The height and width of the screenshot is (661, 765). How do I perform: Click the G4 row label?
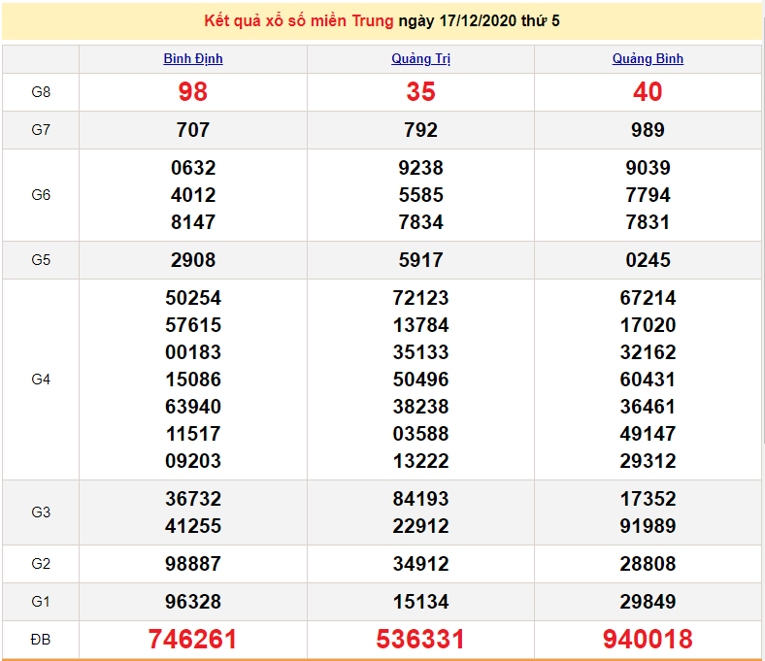(41, 380)
